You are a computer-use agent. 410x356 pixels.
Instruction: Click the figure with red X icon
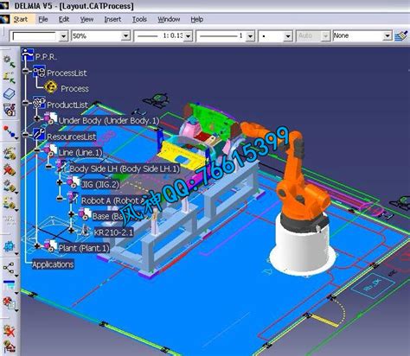tap(10, 331)
